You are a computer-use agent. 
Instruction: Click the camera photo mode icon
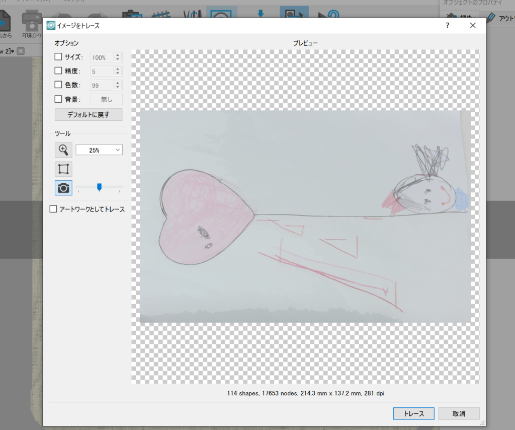[63, 188]
